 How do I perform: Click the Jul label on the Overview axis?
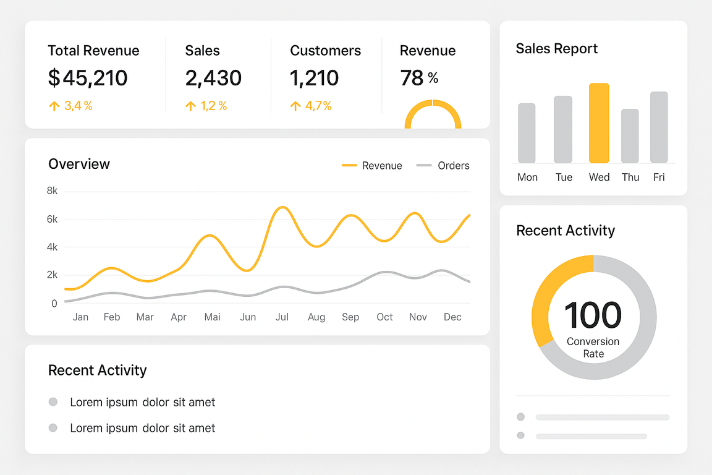click(282, 317)
